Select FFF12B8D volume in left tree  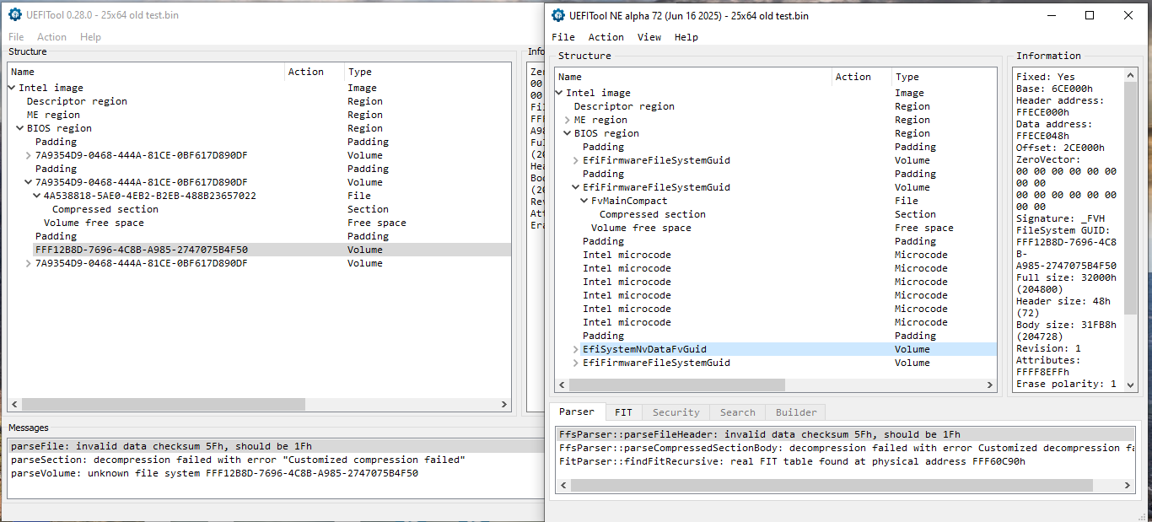point(141,250)
